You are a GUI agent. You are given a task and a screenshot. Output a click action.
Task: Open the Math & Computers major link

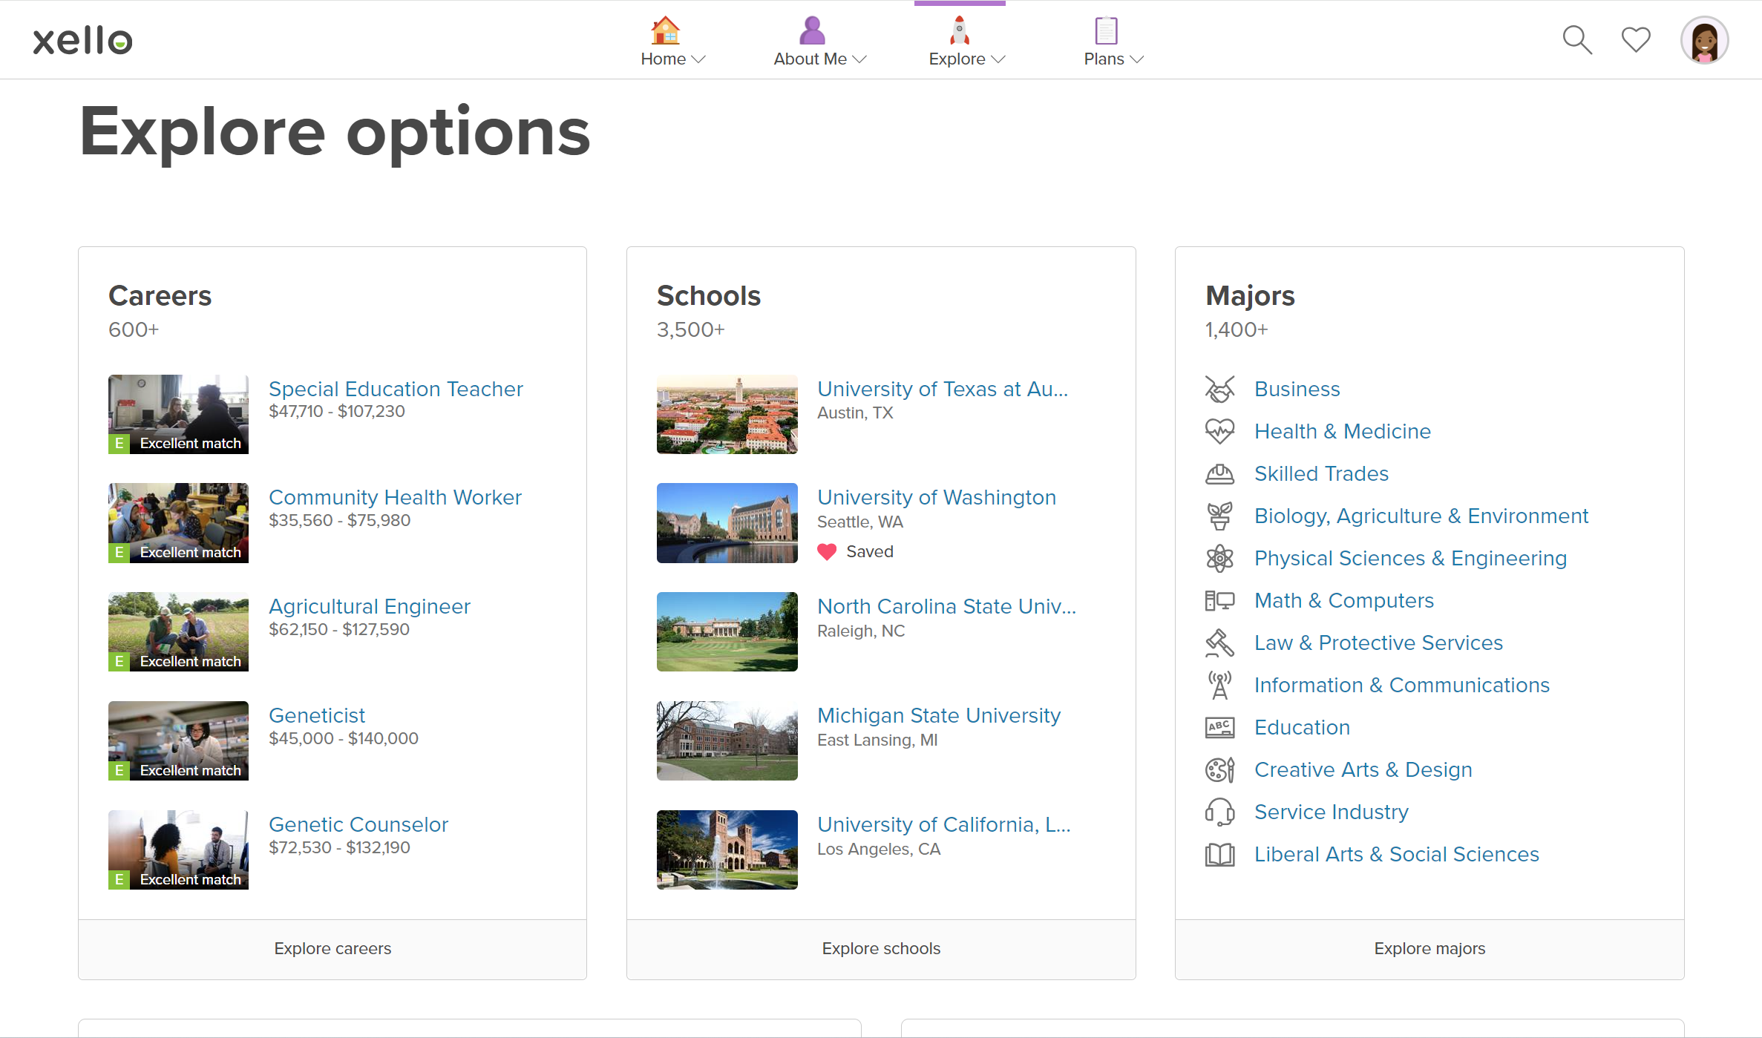tap(1343, 600)
